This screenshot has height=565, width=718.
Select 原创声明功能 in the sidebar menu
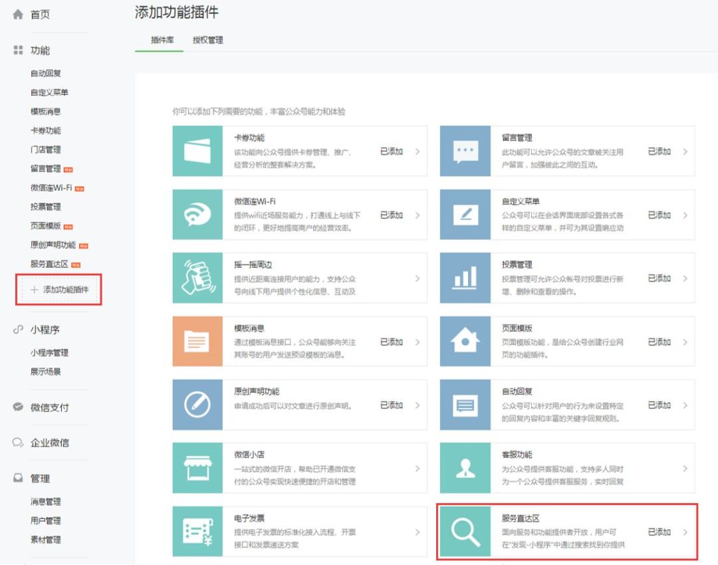tap(53, 245)
